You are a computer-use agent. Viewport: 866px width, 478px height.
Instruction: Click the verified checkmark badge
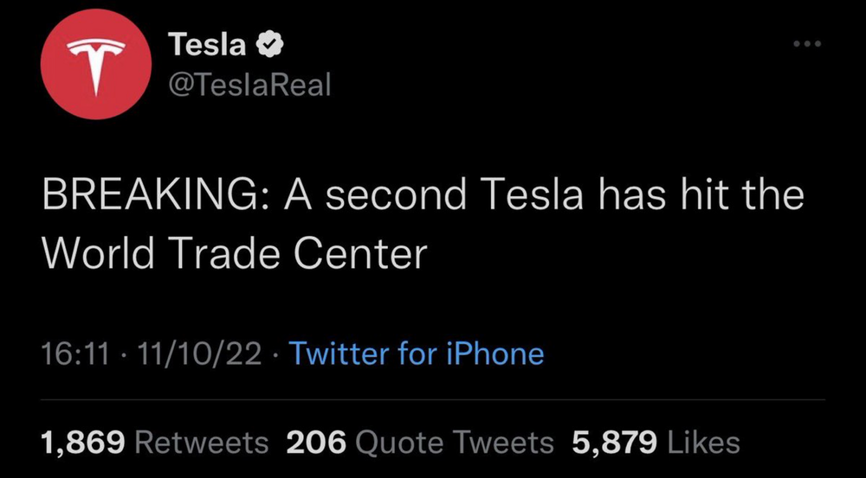tap(271, 45)
